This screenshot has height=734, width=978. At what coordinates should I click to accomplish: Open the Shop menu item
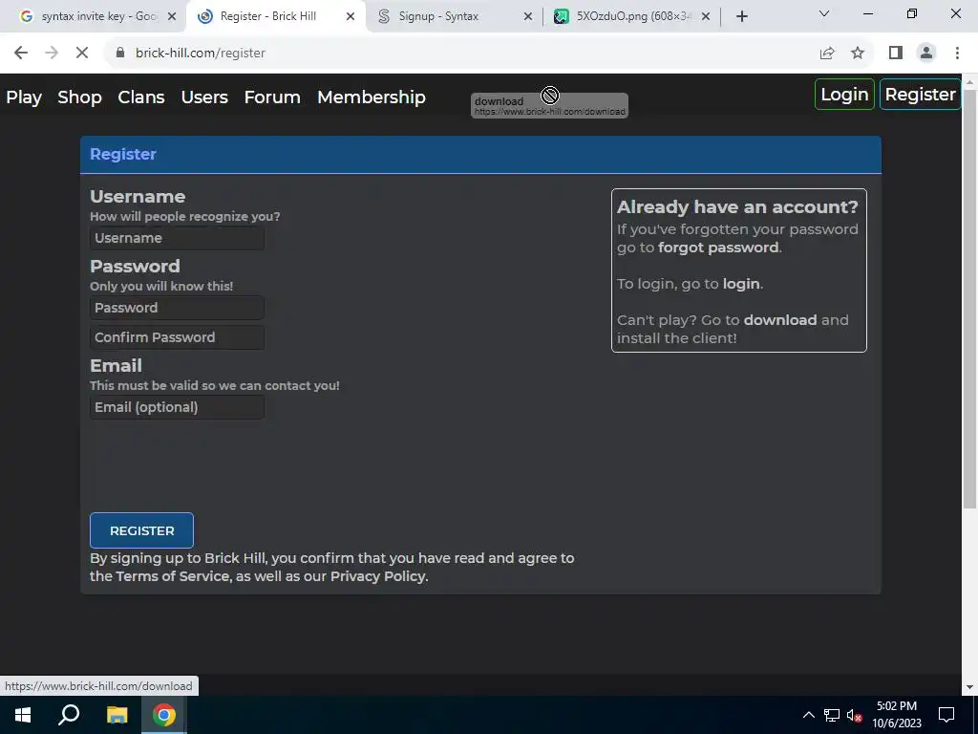(80, 97)
